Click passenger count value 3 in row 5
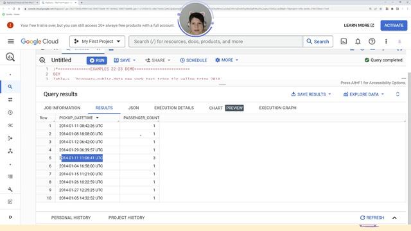The width and height of the screenshot is (411, 231). (154, 158)
